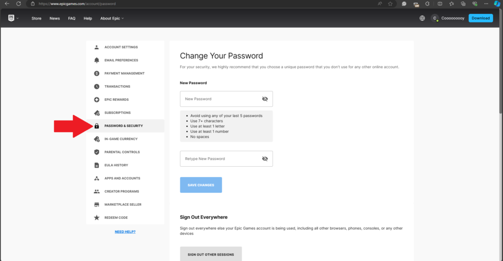Screen dimensions: 503x261
Task: Expand the About Epic dropdown menu
Action: coord(112,18)
